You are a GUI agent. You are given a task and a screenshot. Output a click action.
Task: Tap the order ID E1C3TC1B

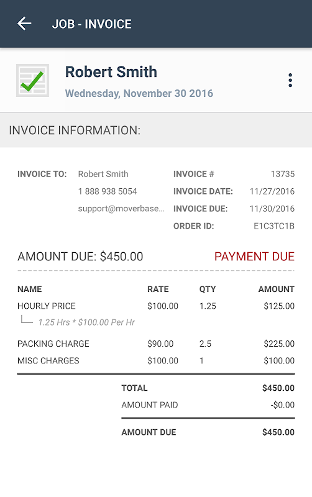[274, 226]
